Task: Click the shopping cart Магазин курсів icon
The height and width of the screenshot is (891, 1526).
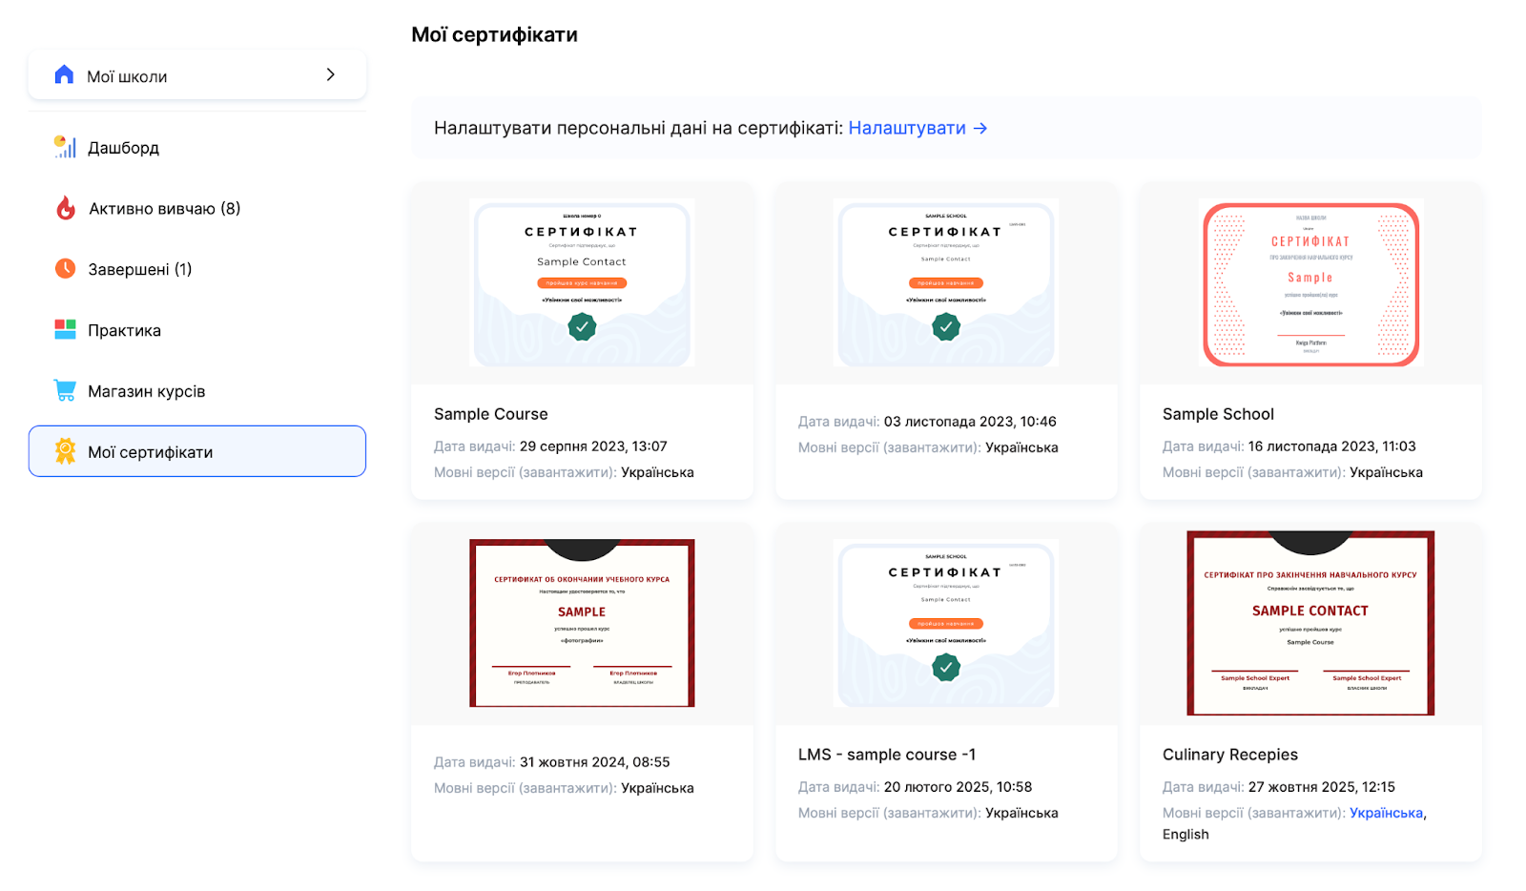Action: [65, 391]
